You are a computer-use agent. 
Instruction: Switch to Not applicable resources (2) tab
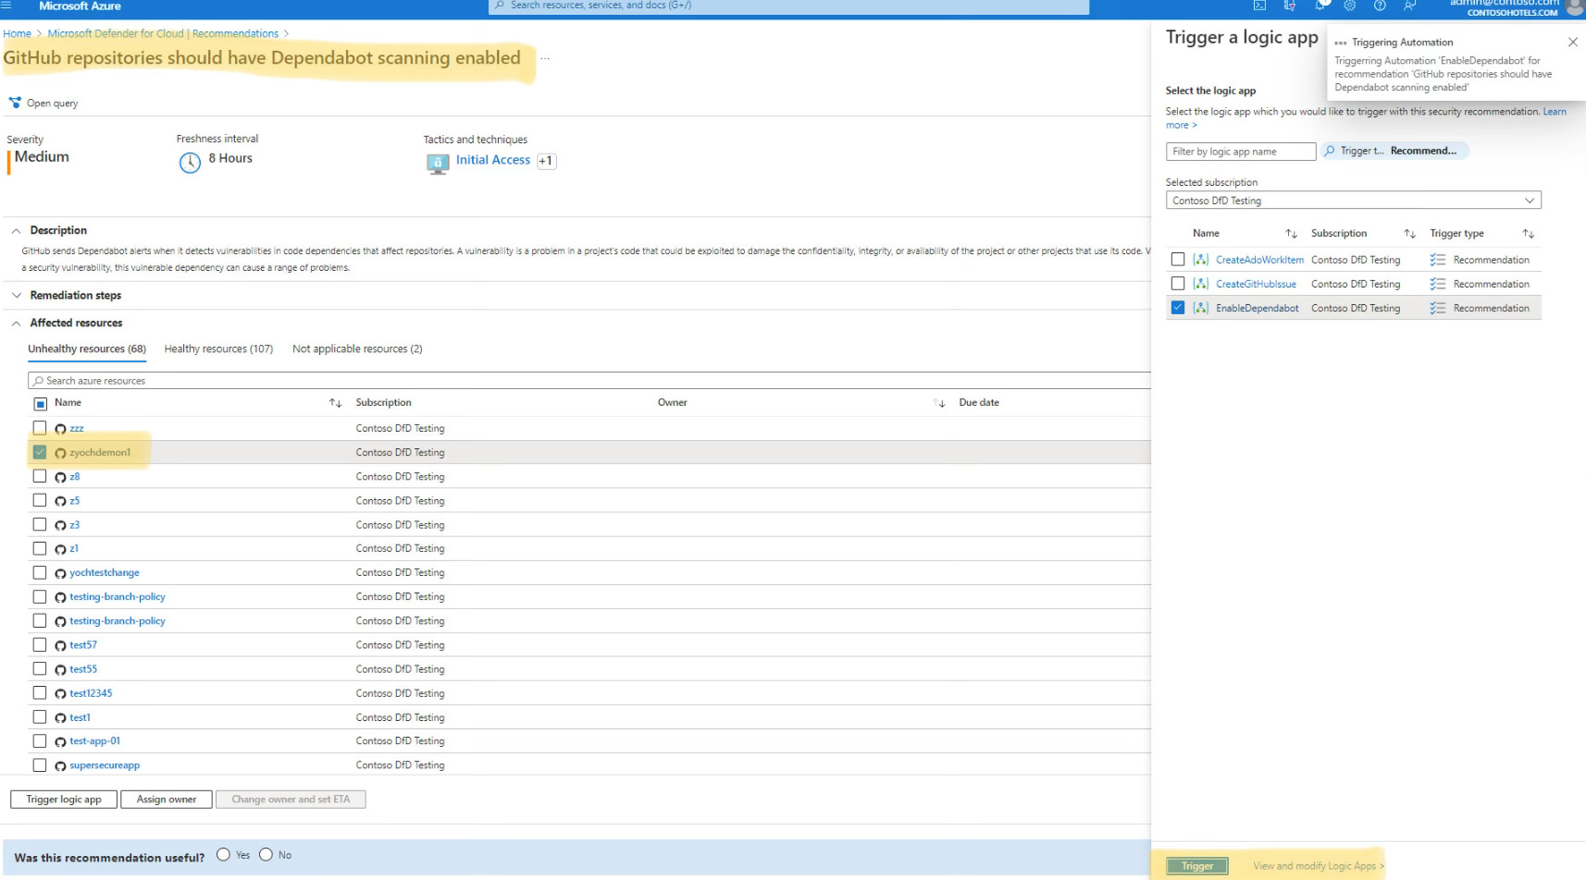pyautogui.click(x=357, y=348)
